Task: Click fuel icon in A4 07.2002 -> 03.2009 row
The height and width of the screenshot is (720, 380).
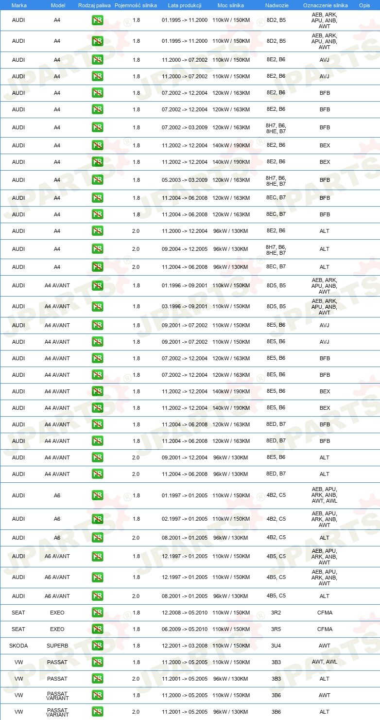Action: [97, 127]
